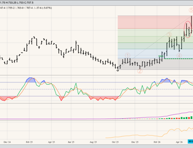This screenshot has height=148, width=193.
Task: Click the Apr '26 date label
Action: point(179,142)
